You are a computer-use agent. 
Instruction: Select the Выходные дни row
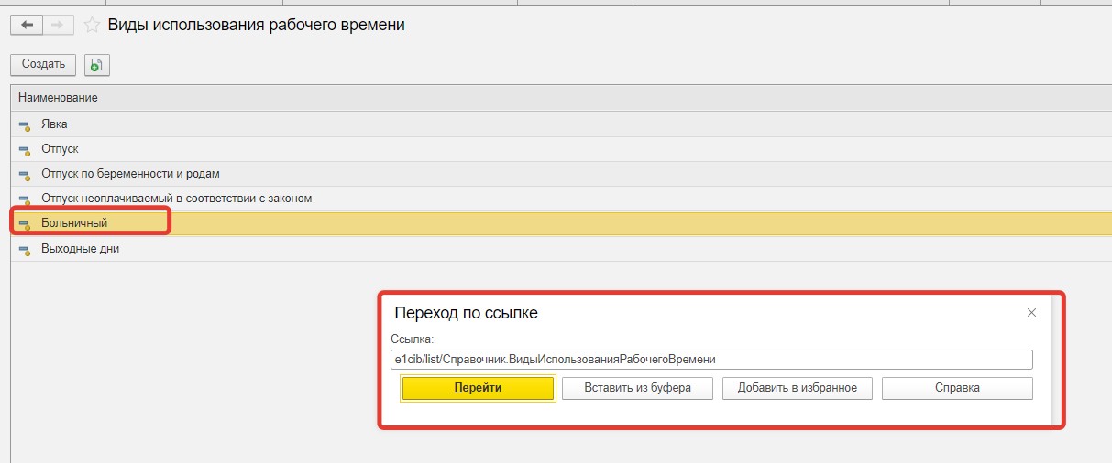561,248
